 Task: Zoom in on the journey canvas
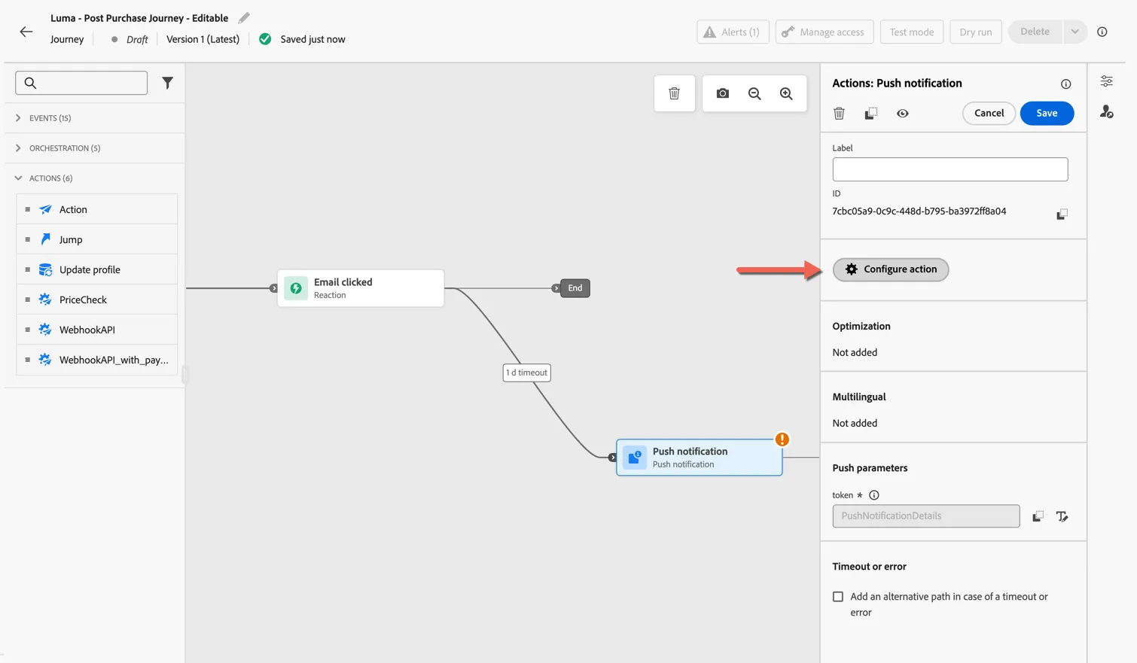pos(786,93)
